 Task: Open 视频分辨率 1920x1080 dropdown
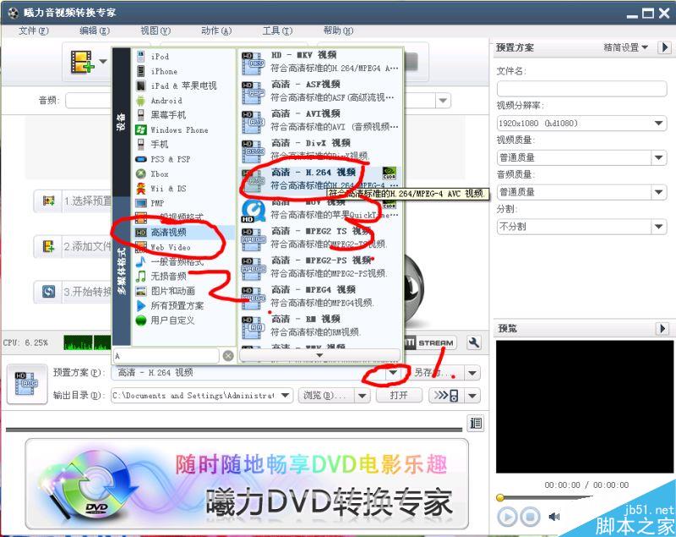[581, 123]
